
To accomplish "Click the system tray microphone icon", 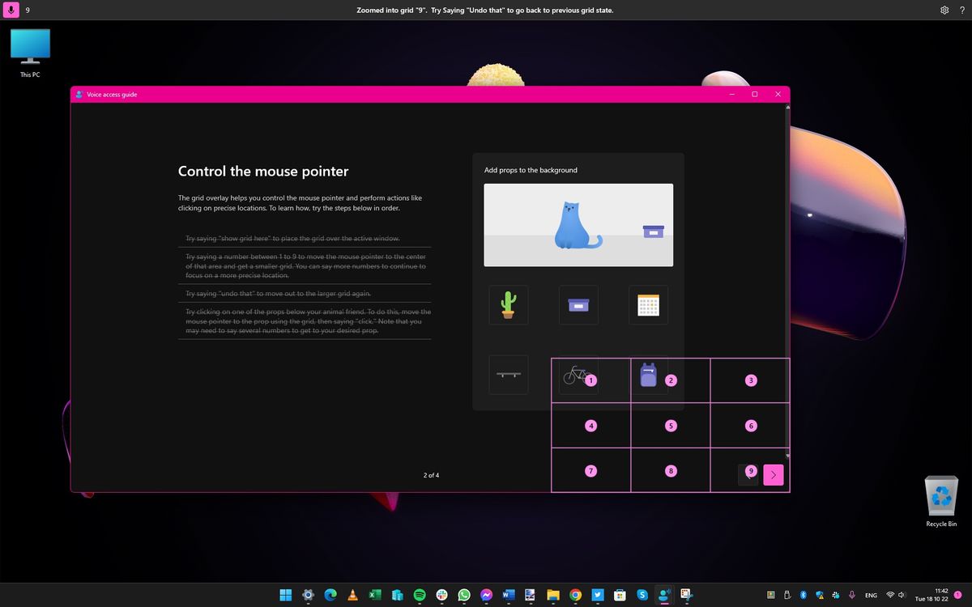I will tap(852, 595).
